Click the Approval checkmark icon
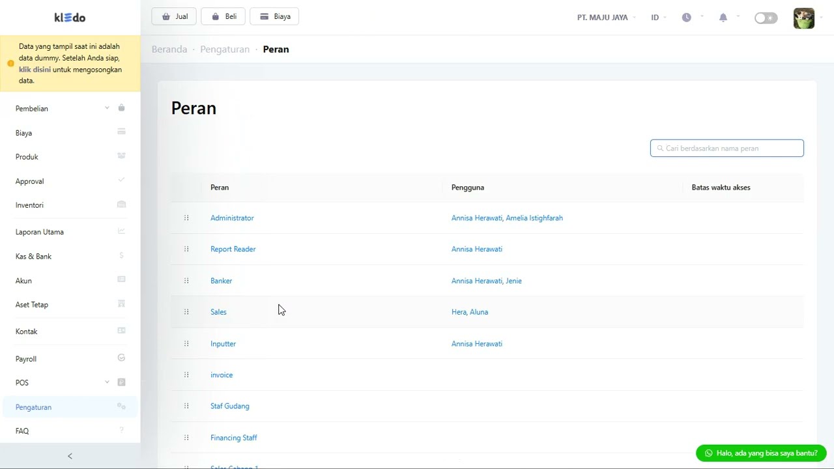The image size is (834, 469). point(121,180)
